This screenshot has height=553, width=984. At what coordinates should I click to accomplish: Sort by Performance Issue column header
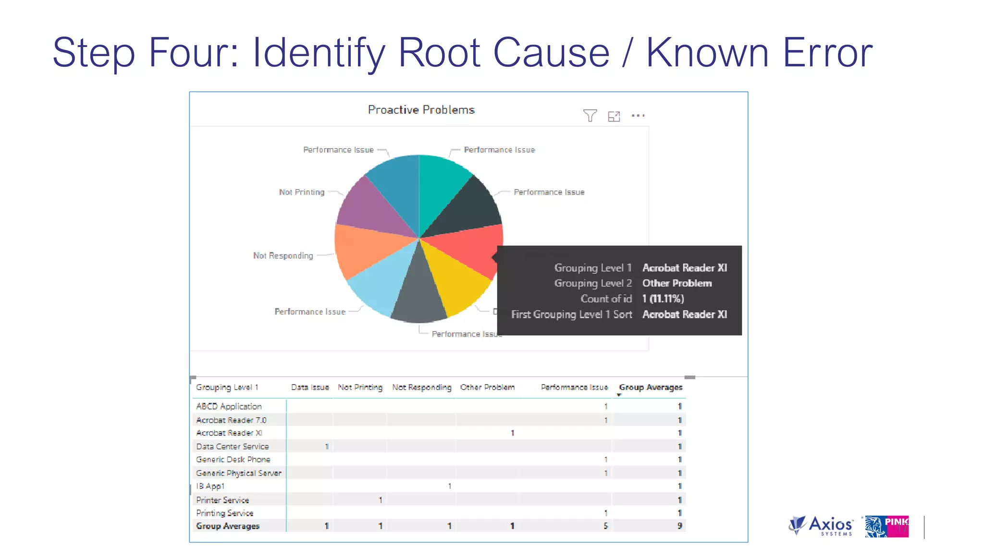(574, 387)
